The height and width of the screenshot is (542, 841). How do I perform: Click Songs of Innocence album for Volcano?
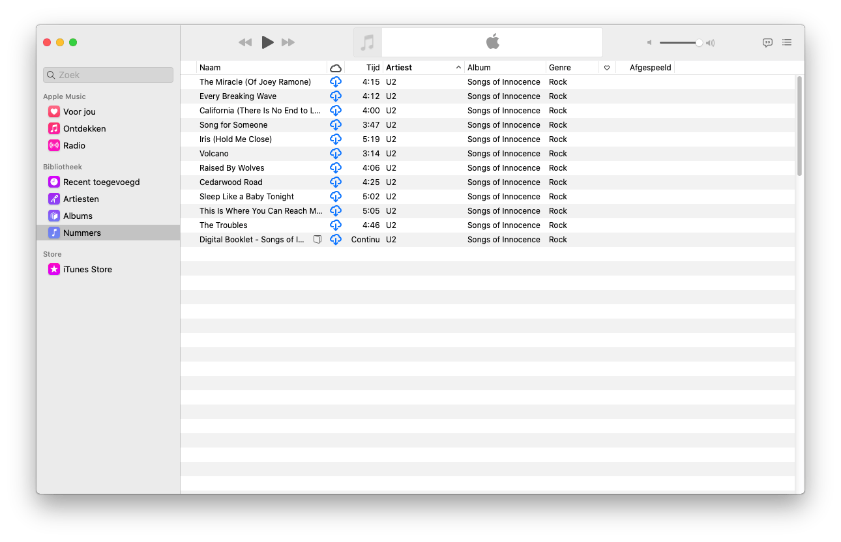(504, 154)
